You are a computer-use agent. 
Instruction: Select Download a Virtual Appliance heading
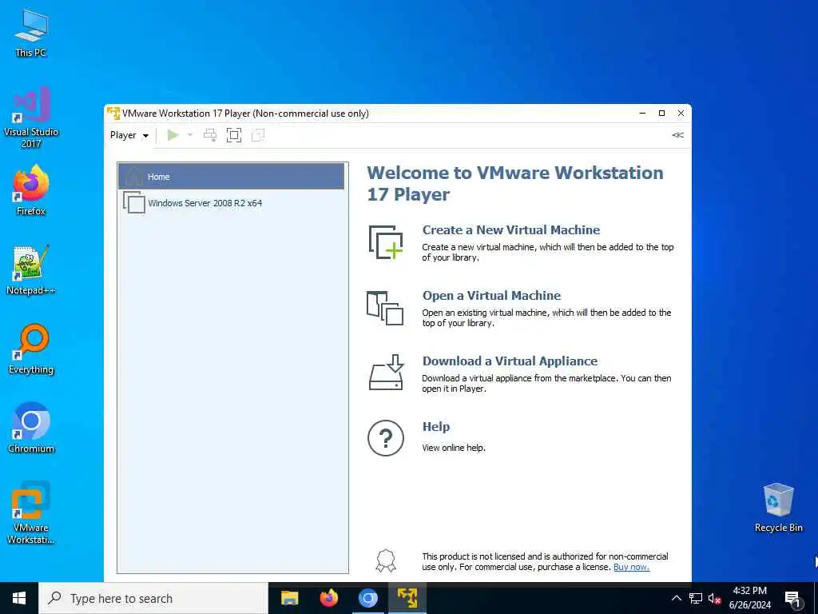click(x=510, y=361)
